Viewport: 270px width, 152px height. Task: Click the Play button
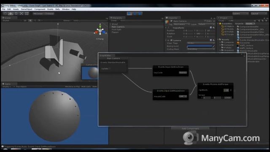130,14
